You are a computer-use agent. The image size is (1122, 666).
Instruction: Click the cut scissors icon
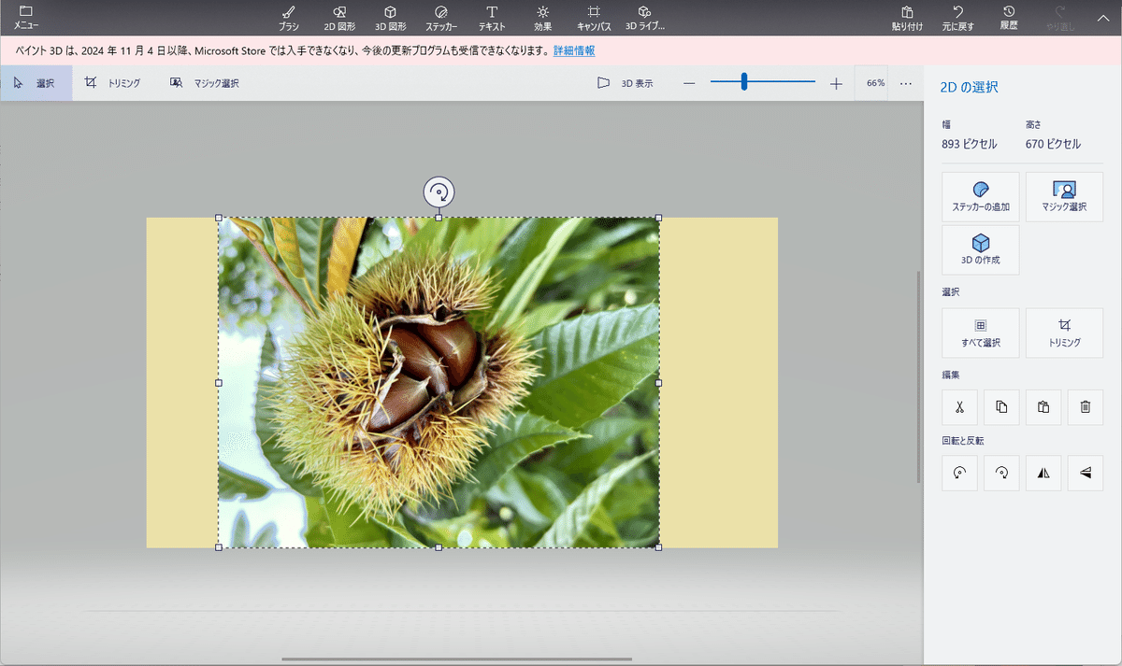(959, 407)
